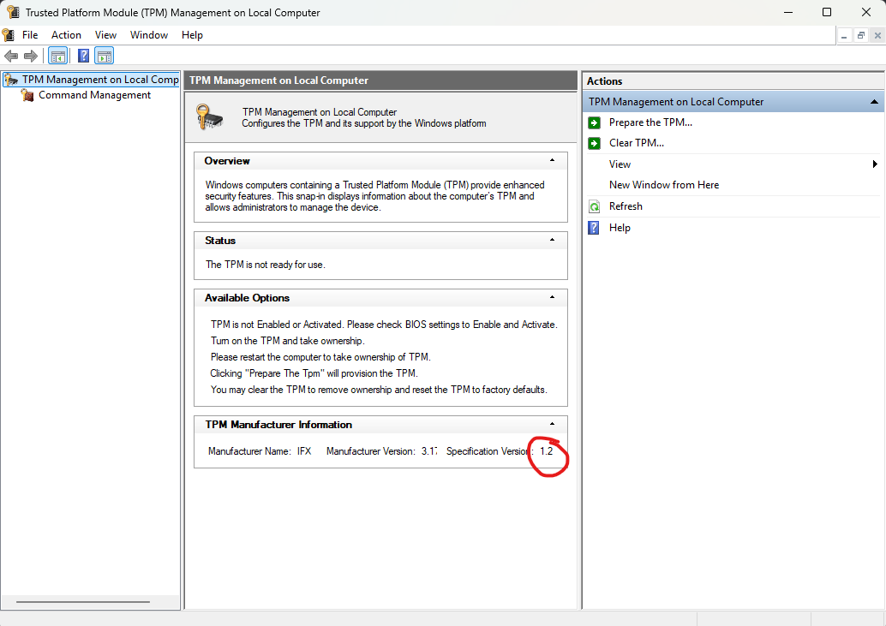
Task: Open the View menu in menu bar
Action: point(105,35)
